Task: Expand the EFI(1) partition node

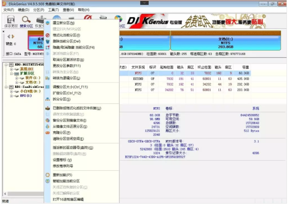Action: tap(12, 96)
